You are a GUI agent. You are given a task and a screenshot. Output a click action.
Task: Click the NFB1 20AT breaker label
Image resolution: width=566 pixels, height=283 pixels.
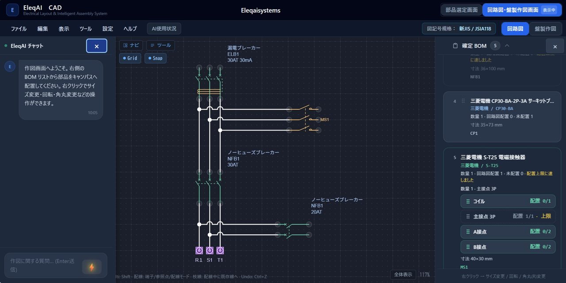coord(337,206)
